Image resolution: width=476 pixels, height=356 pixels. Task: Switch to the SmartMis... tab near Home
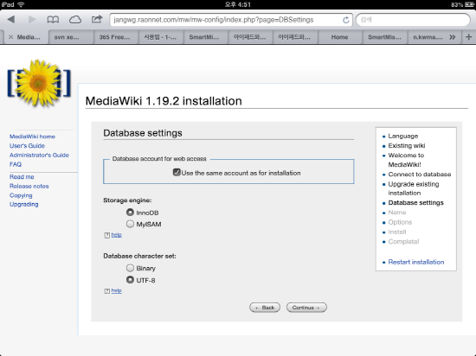[x=384, y=37]
